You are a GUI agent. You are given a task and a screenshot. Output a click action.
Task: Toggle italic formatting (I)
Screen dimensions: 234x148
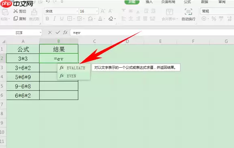pos(54,19)
